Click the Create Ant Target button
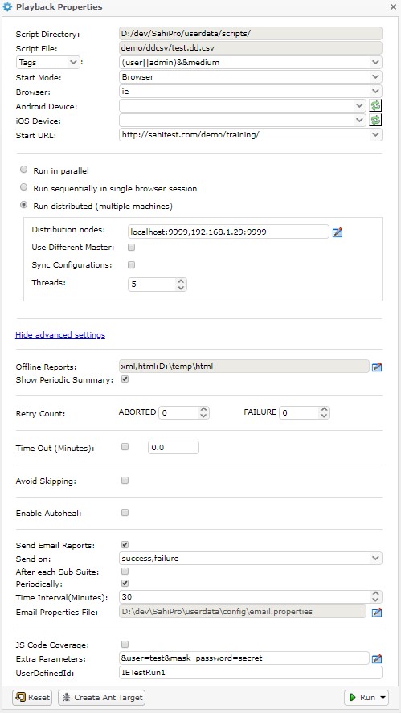 tap(102, 697)
